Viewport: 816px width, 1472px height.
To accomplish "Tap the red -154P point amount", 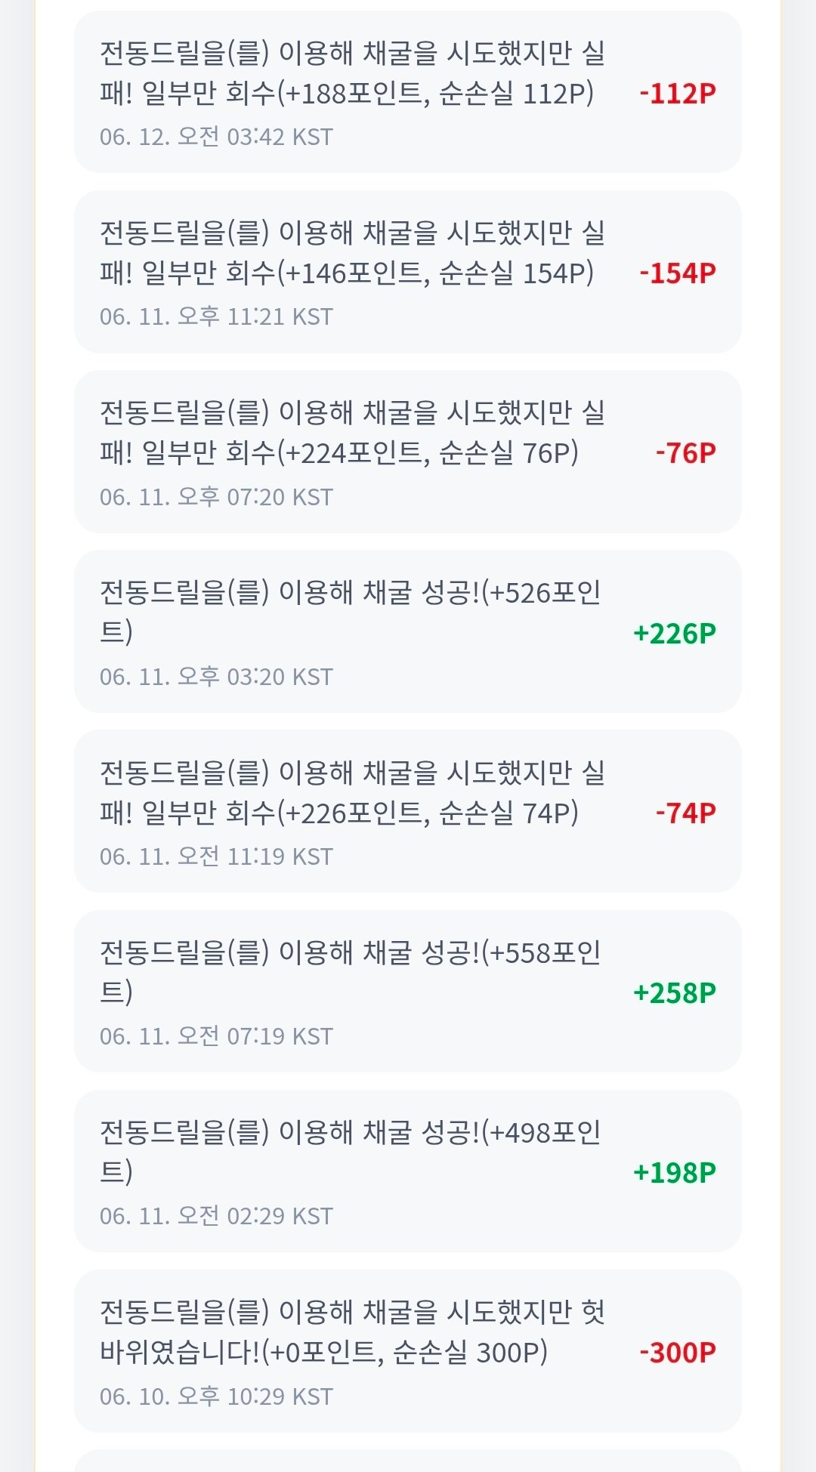I will [678, 273].
